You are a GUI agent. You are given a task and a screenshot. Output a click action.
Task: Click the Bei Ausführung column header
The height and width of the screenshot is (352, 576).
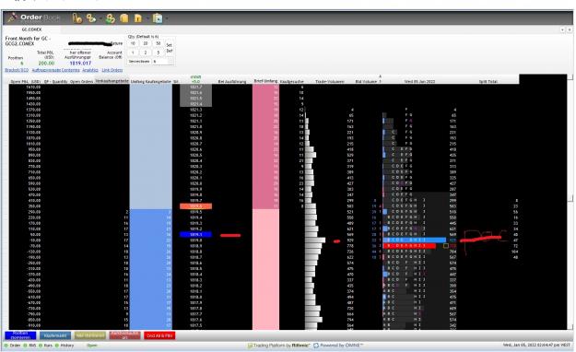coord(232,81)
